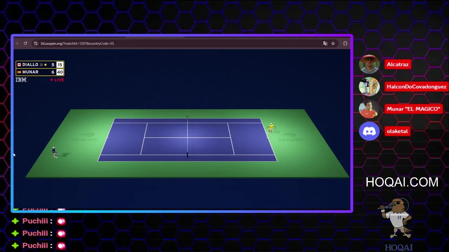Open the browser extensions puzzle icon
Screen dimensions: 449x252
pyautogui.click(x=345, y=43)
